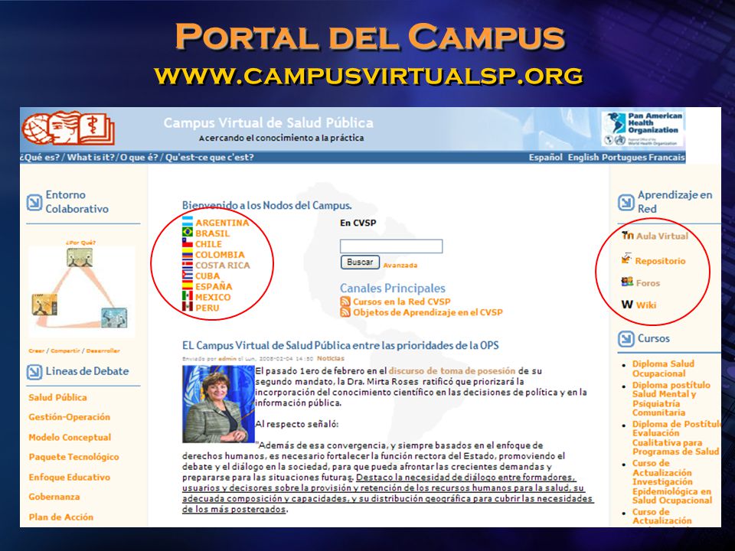Switch language to Español
735x551 pixels.
tap(546, 158)
